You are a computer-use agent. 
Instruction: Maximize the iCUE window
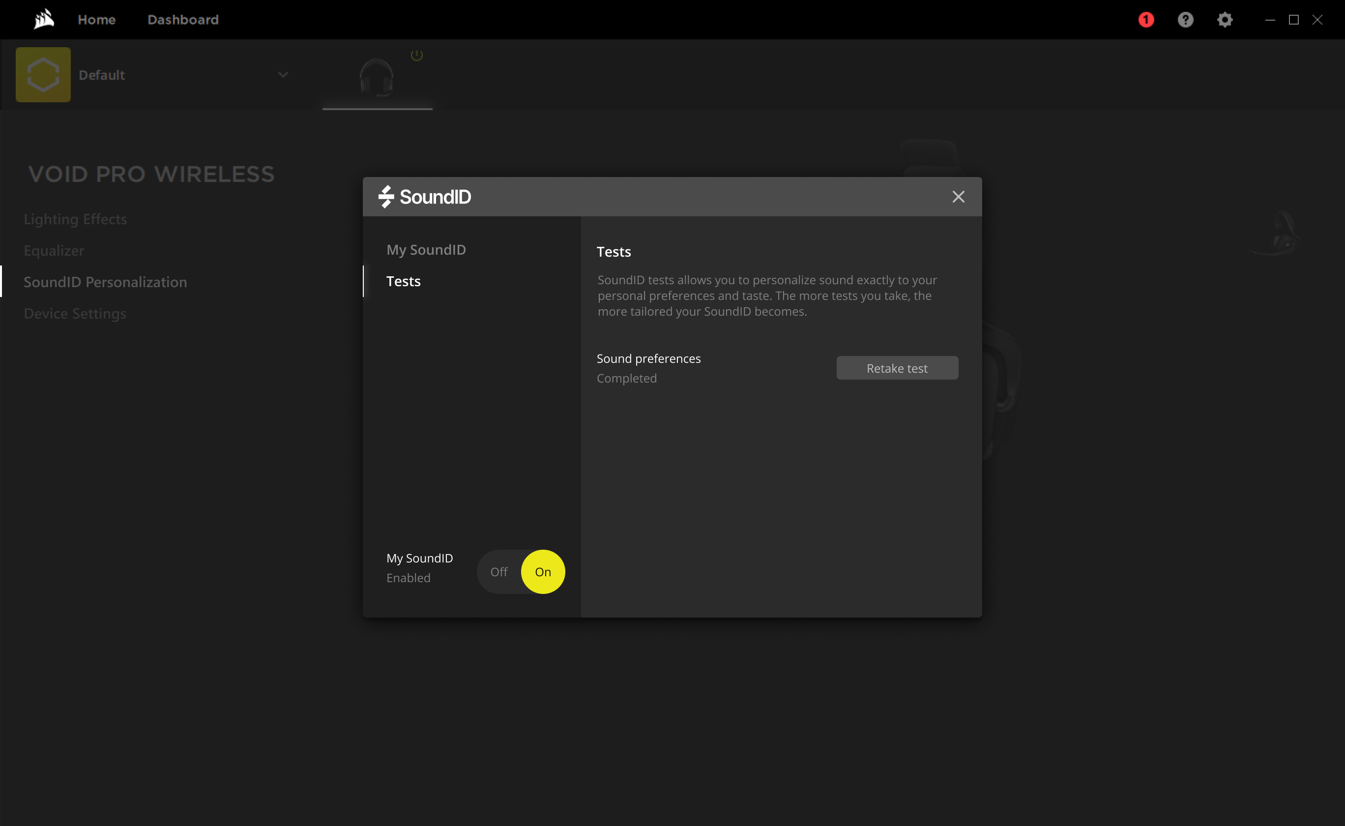tap(1293, 20)
